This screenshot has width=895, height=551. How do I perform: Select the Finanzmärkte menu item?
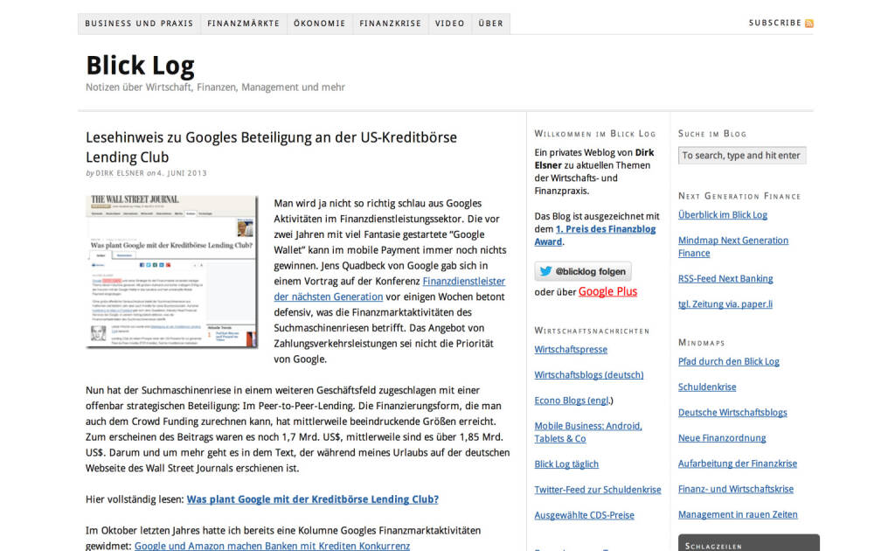243,24
